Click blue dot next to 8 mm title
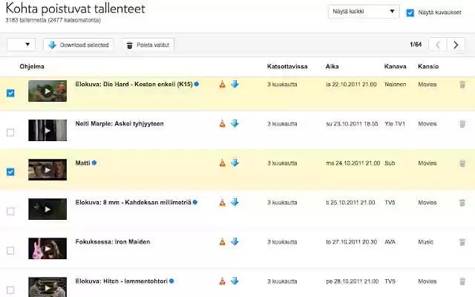This screenshot has height=297, width=475. pos(195,202)
